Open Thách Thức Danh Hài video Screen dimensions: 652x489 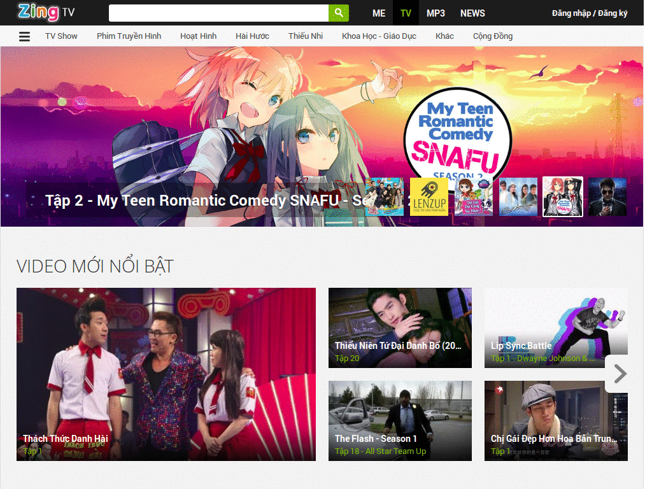coord(166,374)
